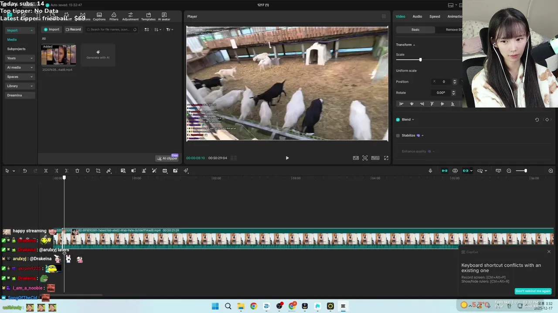Open the selection tool dropdown arrow
The height and width of the screenshot is (313, 558).
tap(14, 171)
